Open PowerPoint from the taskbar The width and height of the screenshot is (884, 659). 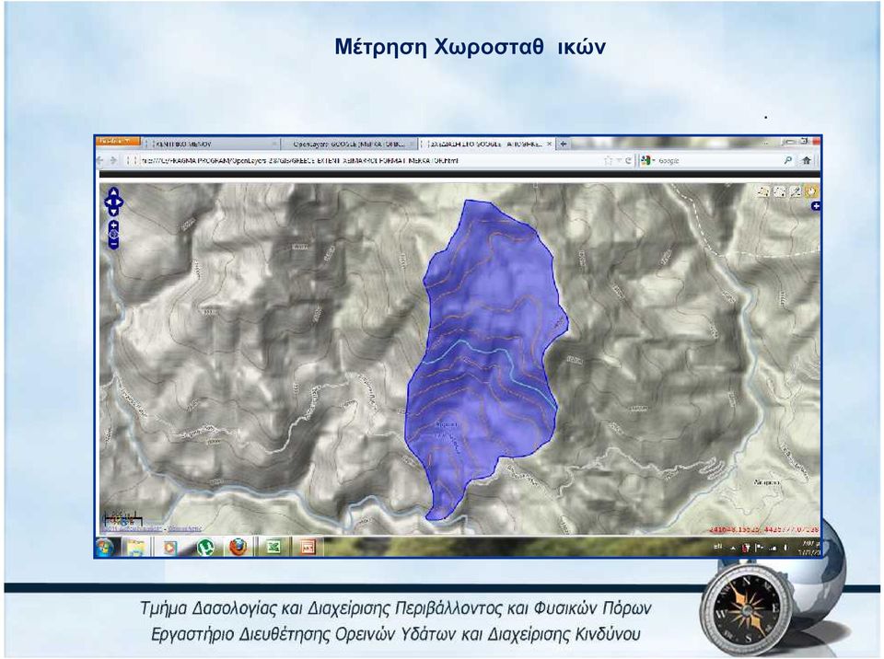pos(308,547)
